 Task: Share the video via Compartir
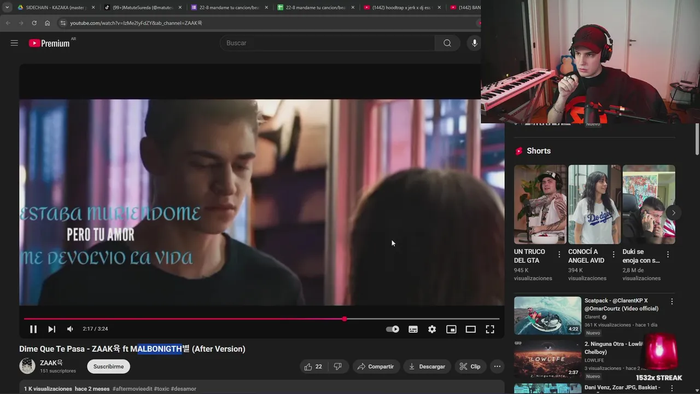(376, 367)
